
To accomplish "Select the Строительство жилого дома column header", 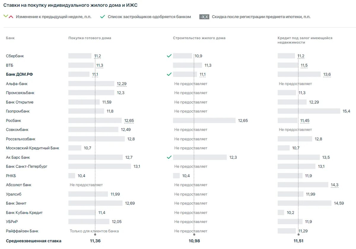I will pyautogui.click(x=199, y=38).
